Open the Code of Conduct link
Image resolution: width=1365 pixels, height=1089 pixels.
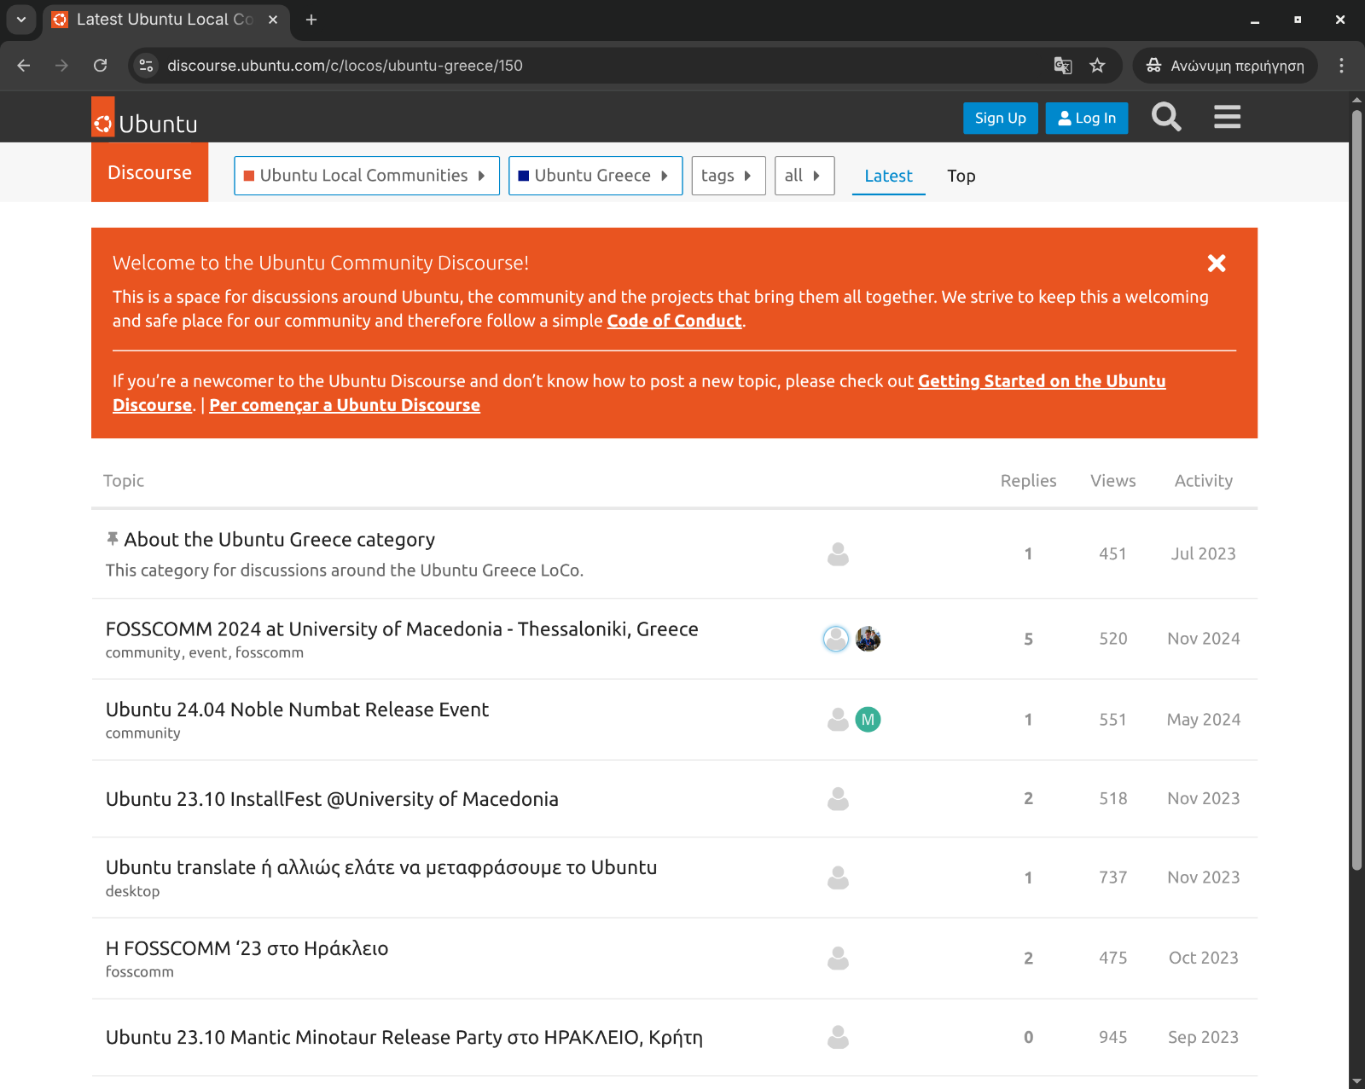[674, 321]
